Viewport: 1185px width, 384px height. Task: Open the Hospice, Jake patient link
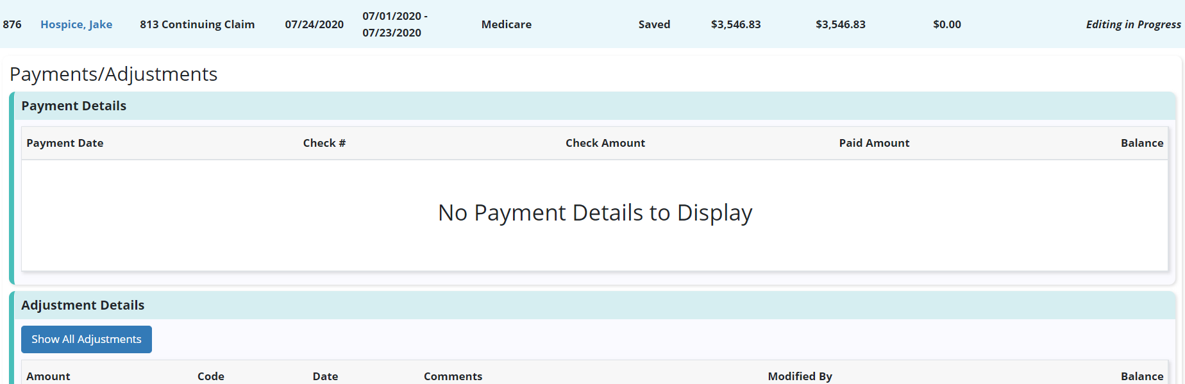pos(76,24)
